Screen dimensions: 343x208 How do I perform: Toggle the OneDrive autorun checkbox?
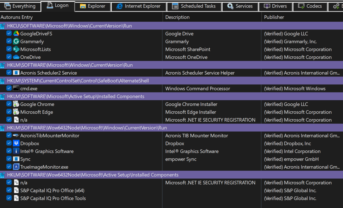tap(9, 57)
